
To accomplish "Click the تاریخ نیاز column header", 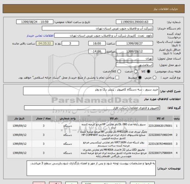I will click(19, 119).
